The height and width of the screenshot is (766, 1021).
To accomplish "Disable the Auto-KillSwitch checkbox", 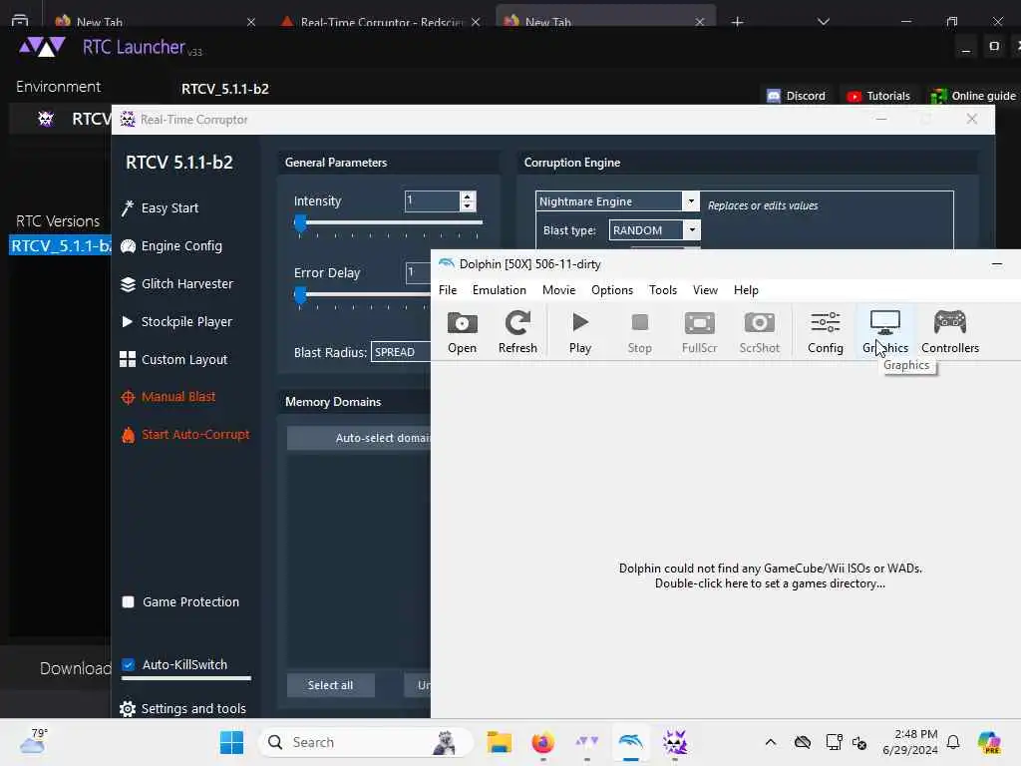I will coord(129,665).
